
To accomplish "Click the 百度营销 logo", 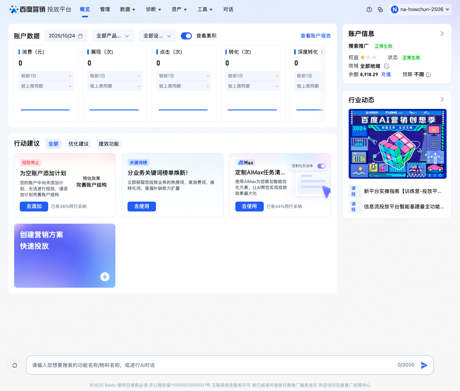I will click(28, 9).
